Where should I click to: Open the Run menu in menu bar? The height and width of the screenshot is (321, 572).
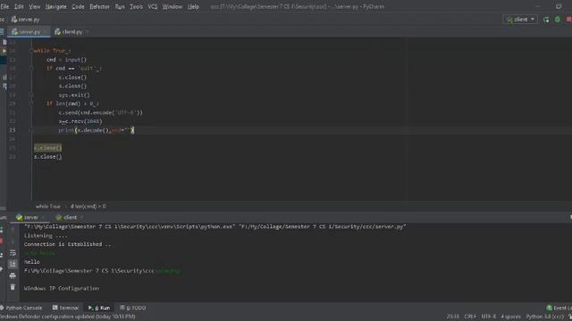pos(120,6)
